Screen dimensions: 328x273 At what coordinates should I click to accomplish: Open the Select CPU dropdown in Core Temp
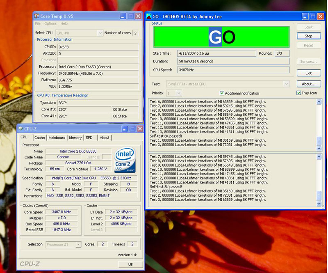click(100, 33)
